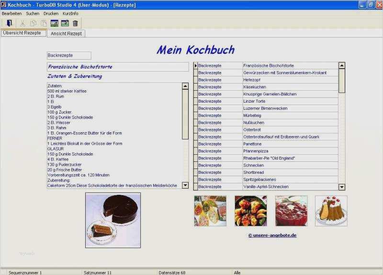Switch to the Ansicht Rezept tab
The image size is (383, 275).
tap(66, 33)
